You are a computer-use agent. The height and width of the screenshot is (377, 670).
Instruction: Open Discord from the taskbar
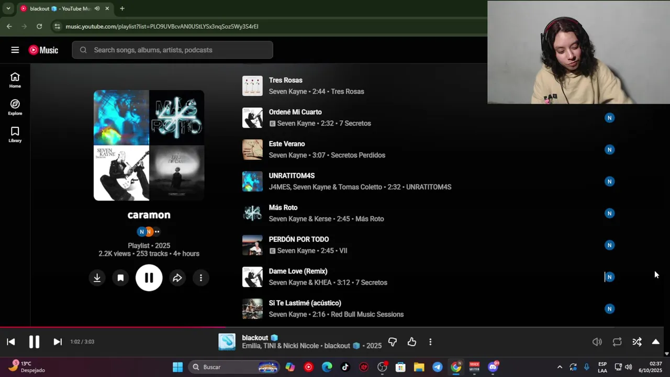coord(493,367)
